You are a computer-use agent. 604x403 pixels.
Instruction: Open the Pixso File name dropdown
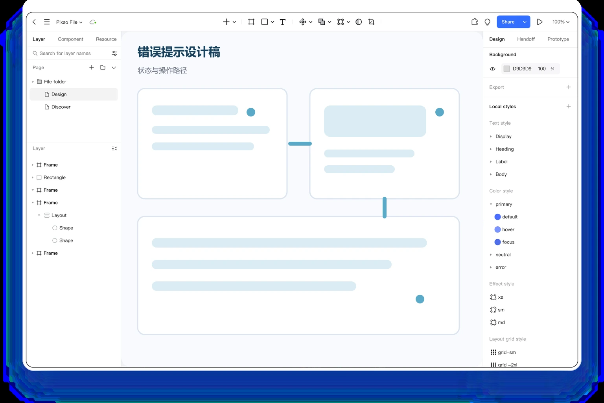(x=69, y=22)
